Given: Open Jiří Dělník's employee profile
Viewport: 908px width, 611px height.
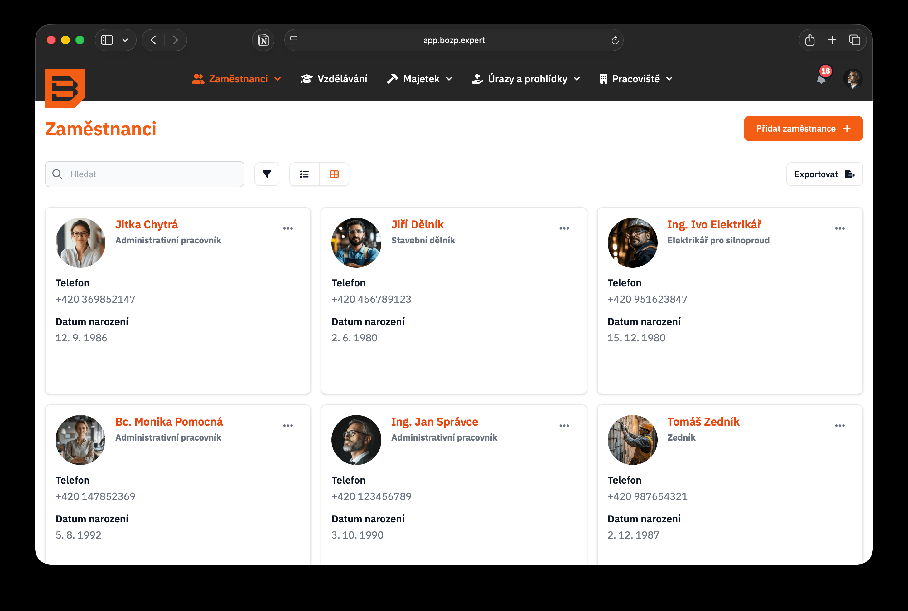Looking at the screenshot, I should pyautogui.click(x=417, y=224).
